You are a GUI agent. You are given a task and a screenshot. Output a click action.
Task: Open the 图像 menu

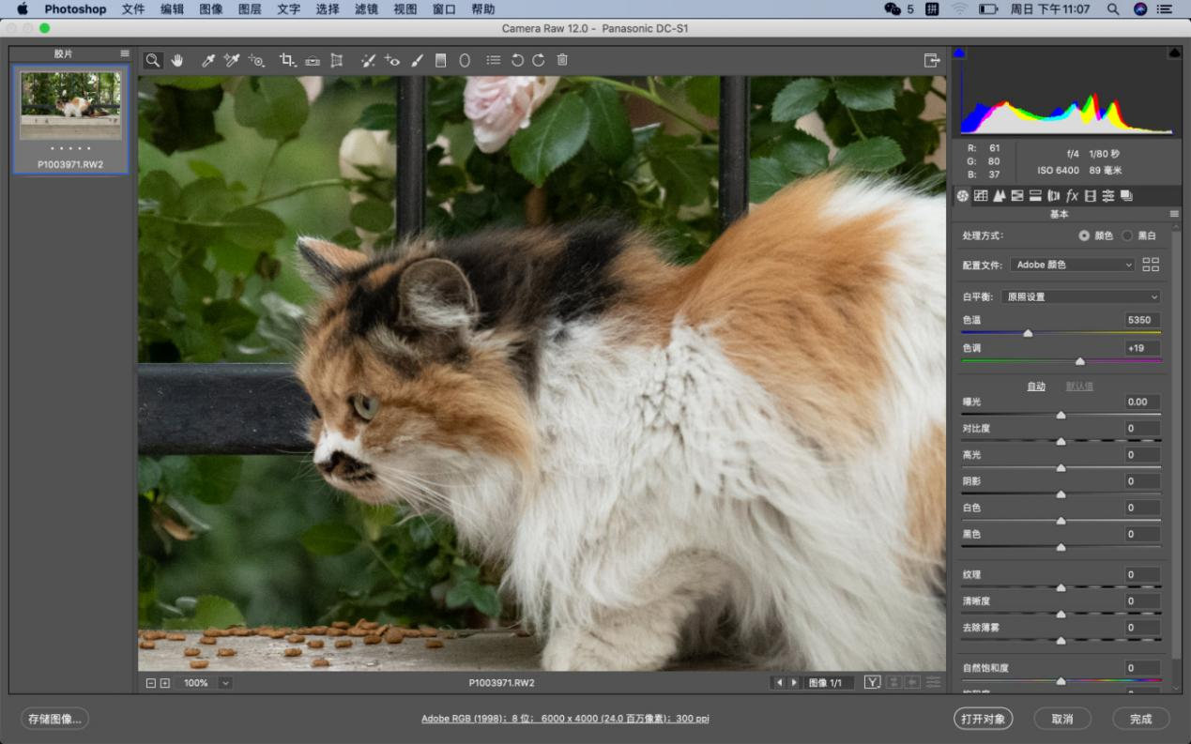coord(211,9)
